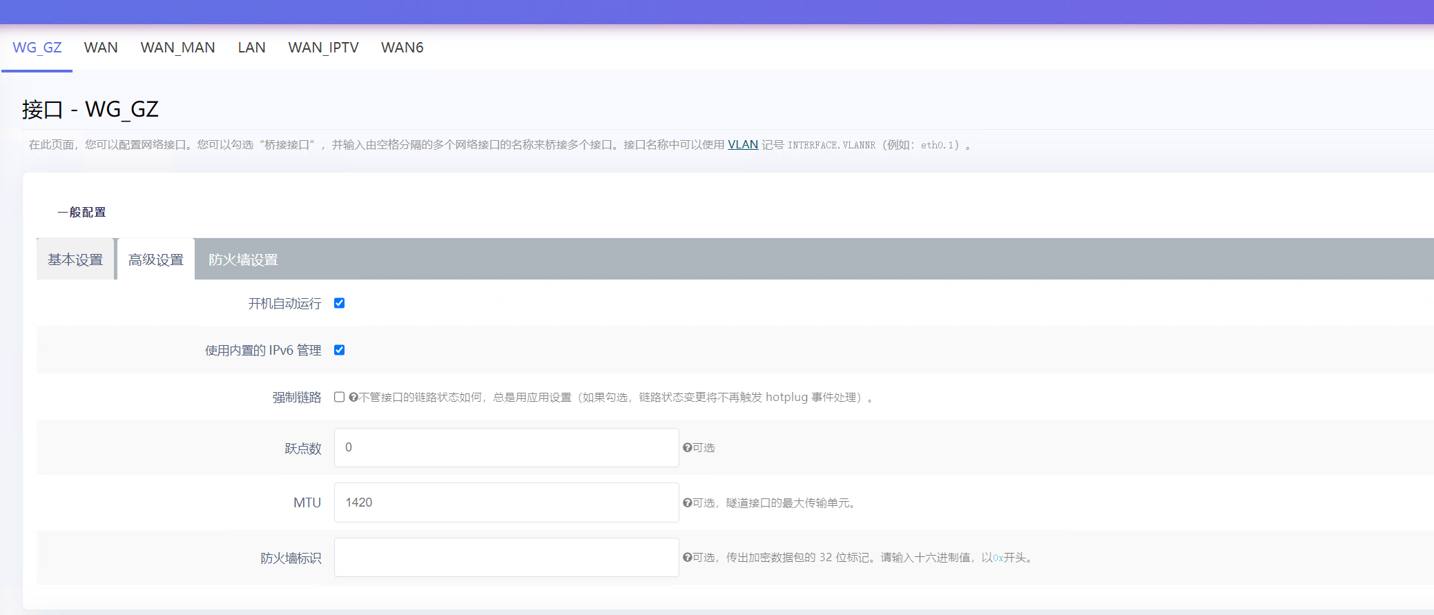Go to the WAN_IPTV interface tab

click(x=323, y=48)
